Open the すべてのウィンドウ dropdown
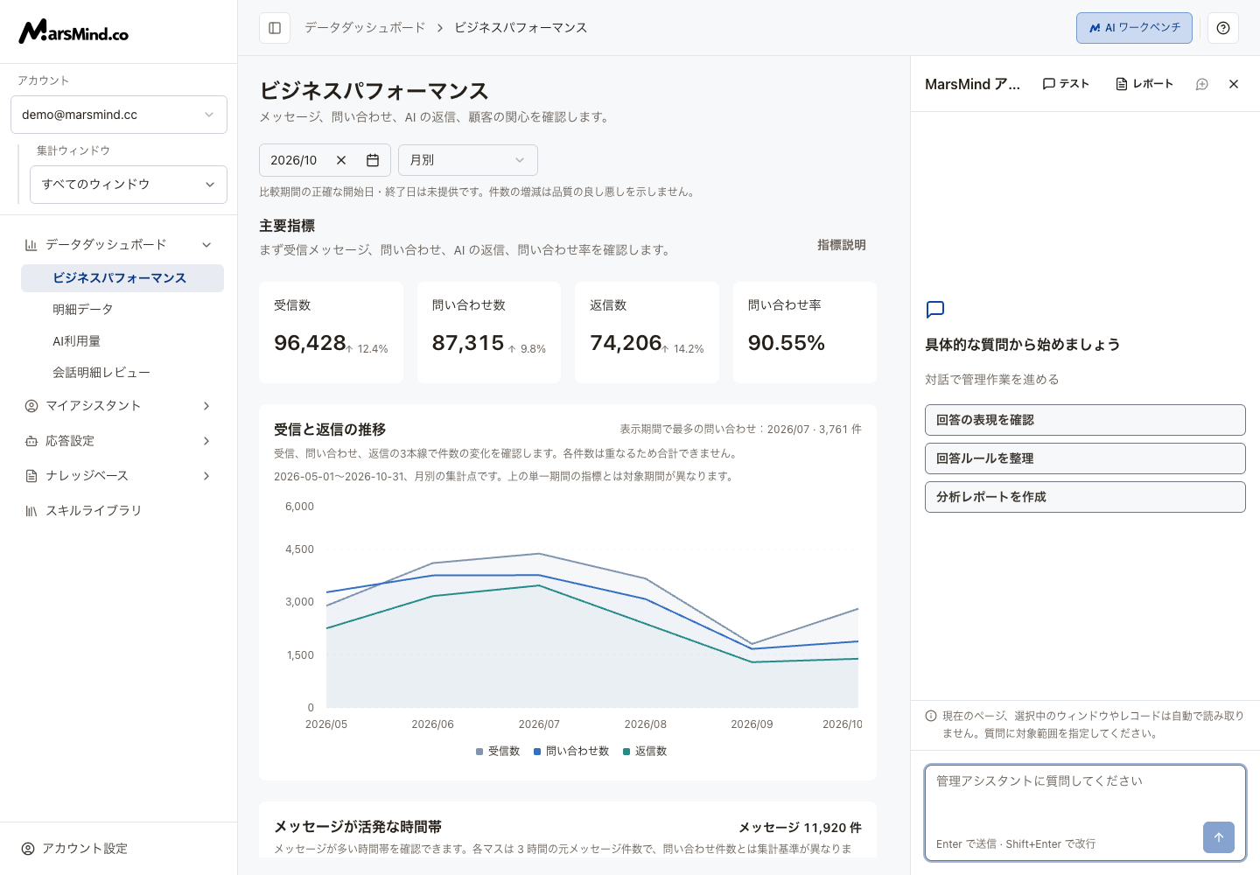The image size is (1260, 875). [129, 185]
